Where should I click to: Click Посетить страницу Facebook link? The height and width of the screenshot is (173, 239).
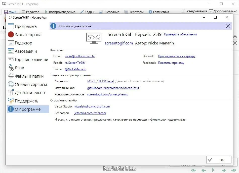[x=171, y=63]
